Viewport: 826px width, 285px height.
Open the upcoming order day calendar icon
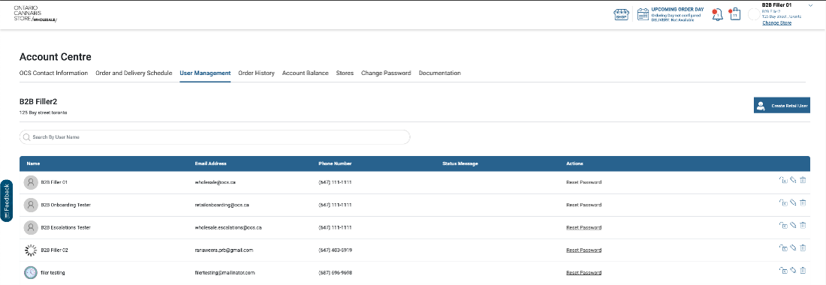coord(643,15)
